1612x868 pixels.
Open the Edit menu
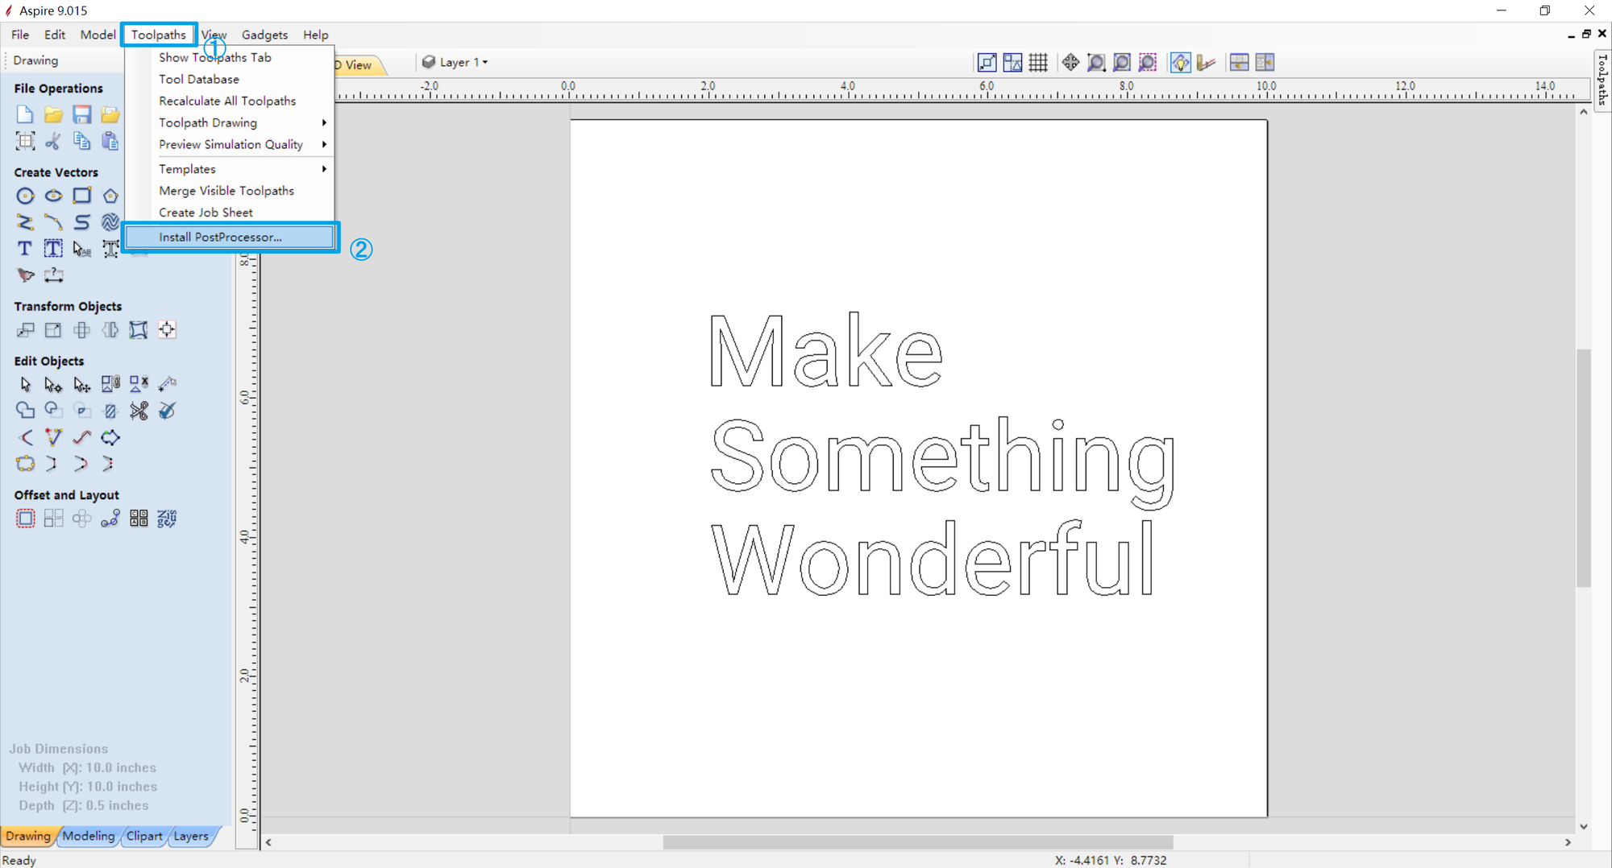click(55, 35)
